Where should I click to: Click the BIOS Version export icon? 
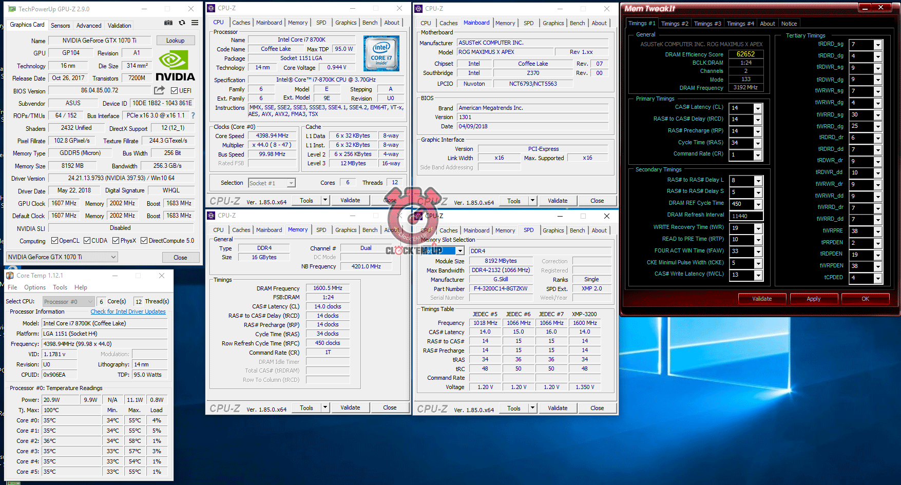coord(160,90)
